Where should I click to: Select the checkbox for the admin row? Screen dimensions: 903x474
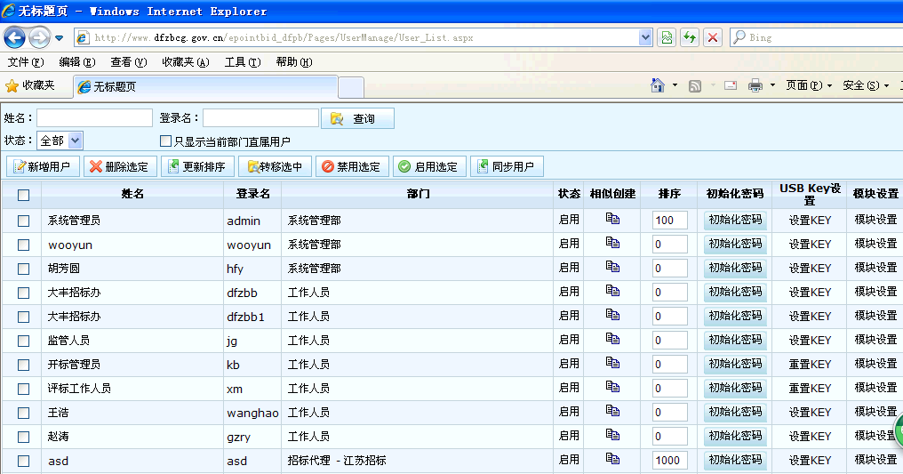coord(23,221)
